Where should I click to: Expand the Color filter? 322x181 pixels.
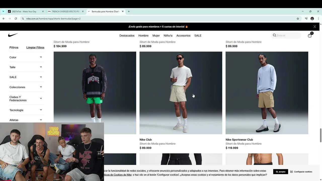26,57
